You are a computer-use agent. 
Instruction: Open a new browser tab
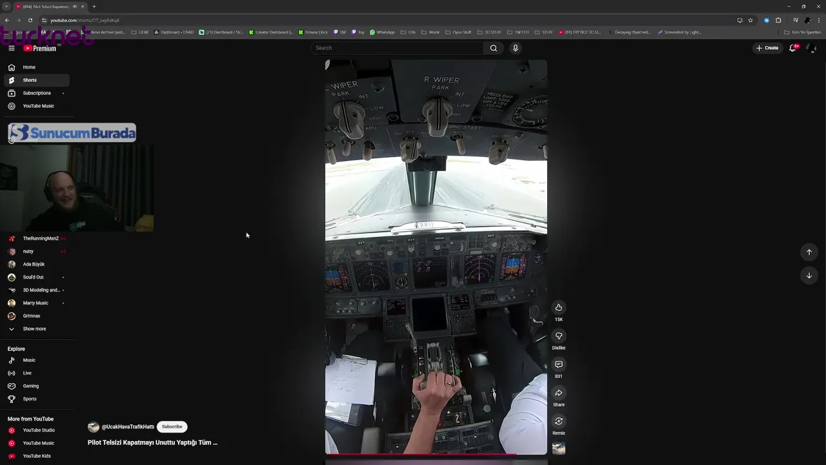point(94,6)
